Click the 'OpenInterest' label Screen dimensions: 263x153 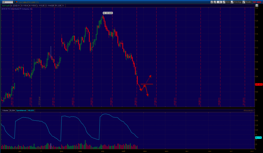coord(21,111)
